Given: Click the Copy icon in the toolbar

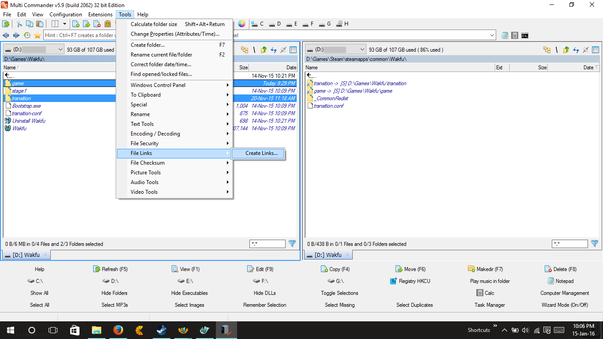Looking at the screenshot, I should click(x=30, y=24).
